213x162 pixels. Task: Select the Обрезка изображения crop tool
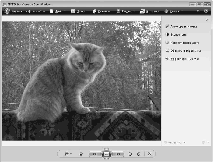[x=185, y=51]
